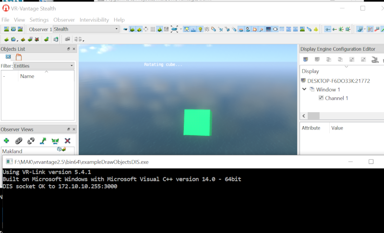Close the Observer Views panel
384x233 pixels.
(74, 129)
